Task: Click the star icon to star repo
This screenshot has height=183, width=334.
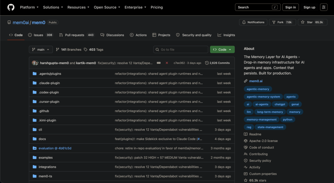Action: (x=303, y=22)
